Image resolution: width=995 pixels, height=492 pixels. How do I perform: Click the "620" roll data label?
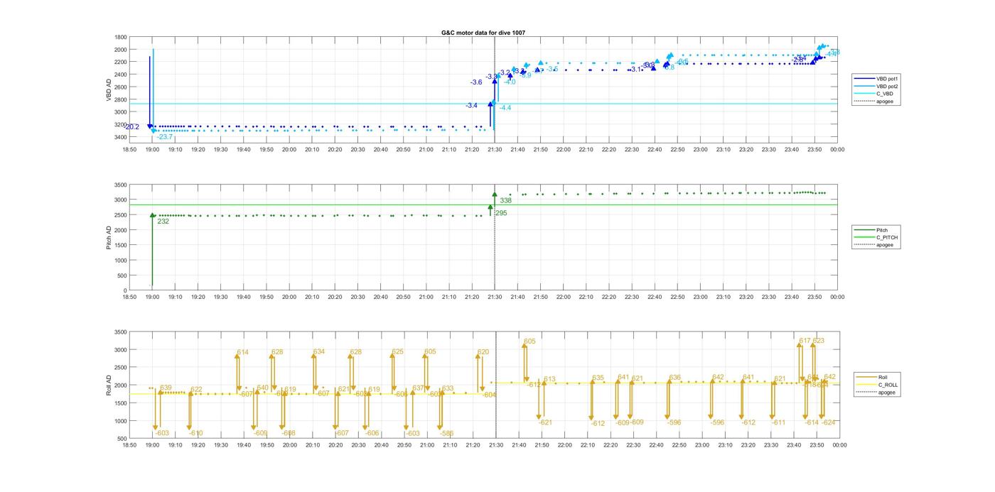[483, 351]
